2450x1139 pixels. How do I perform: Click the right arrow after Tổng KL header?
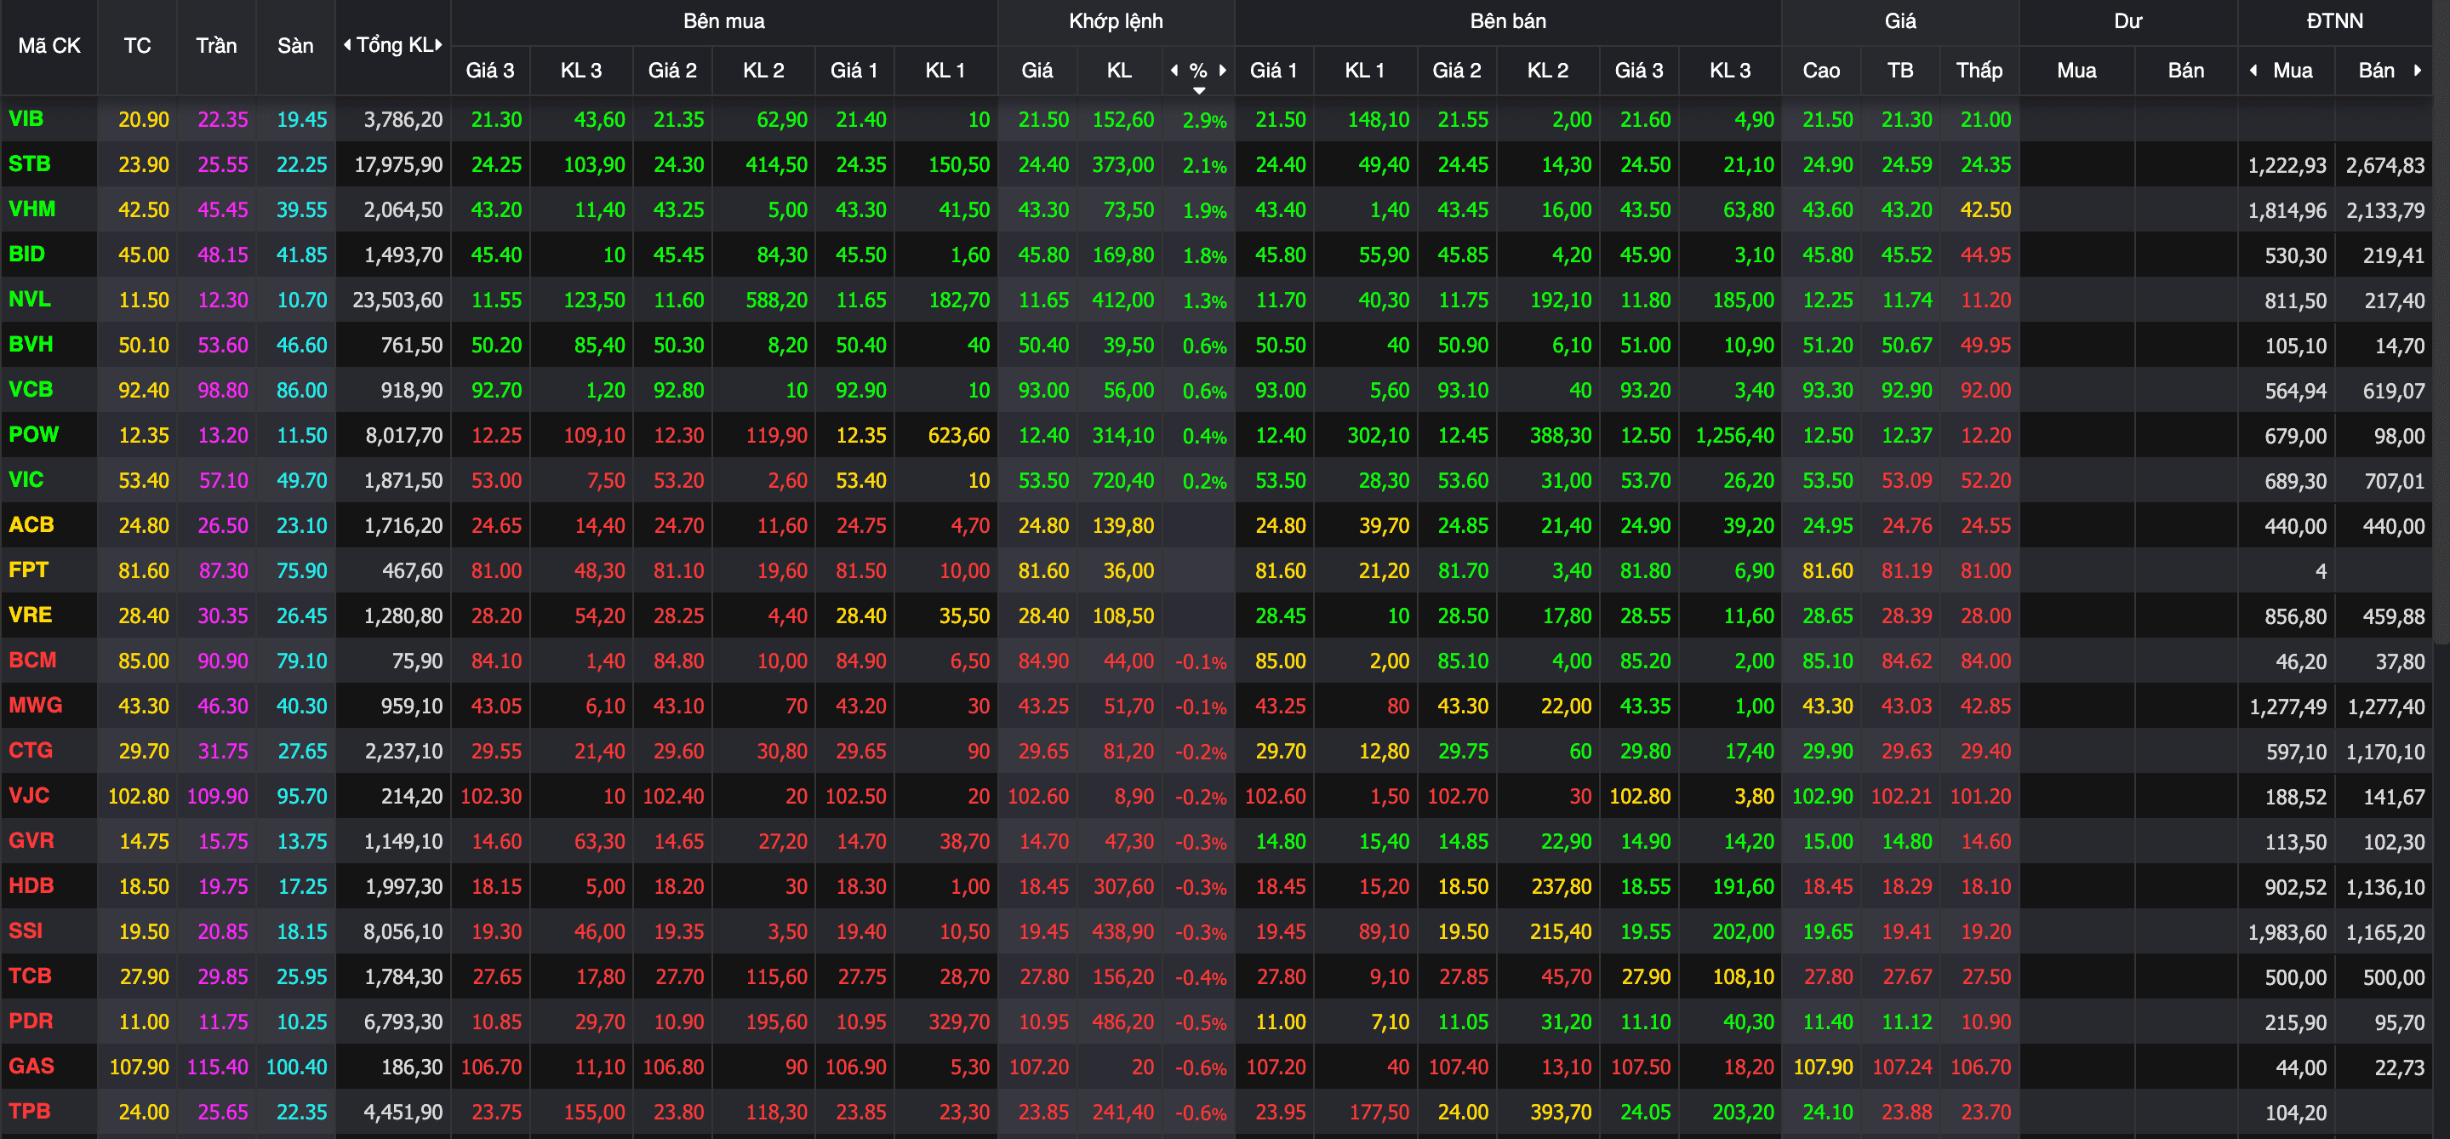438,45
